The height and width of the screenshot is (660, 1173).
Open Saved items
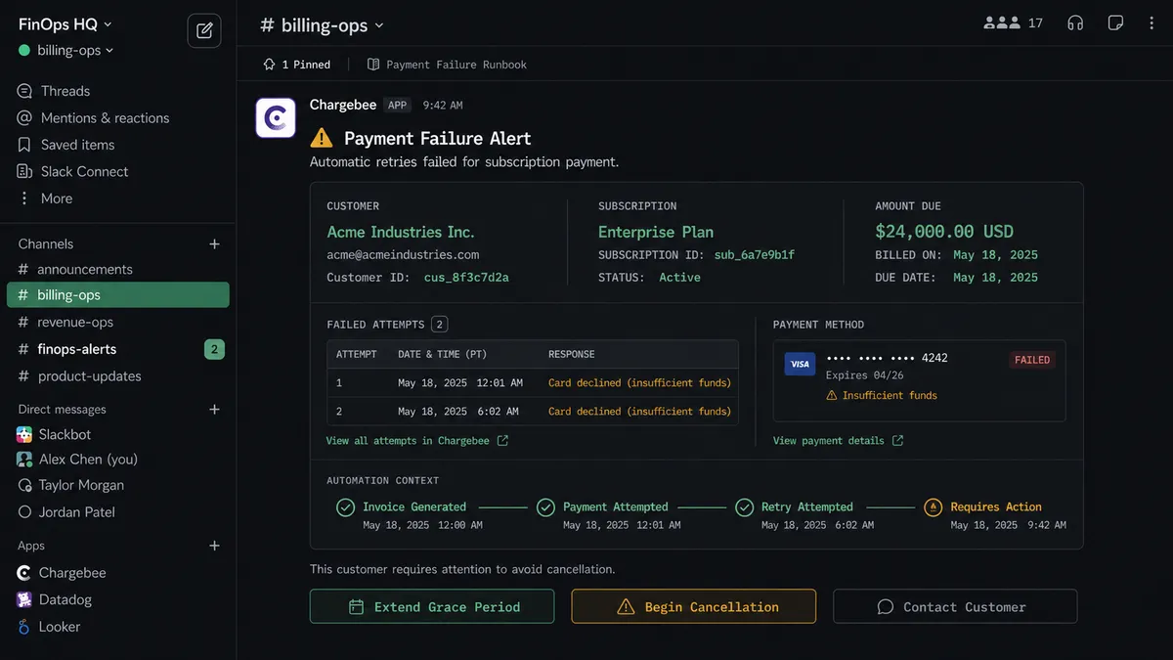pyautogui.click(x=77, y=145)
